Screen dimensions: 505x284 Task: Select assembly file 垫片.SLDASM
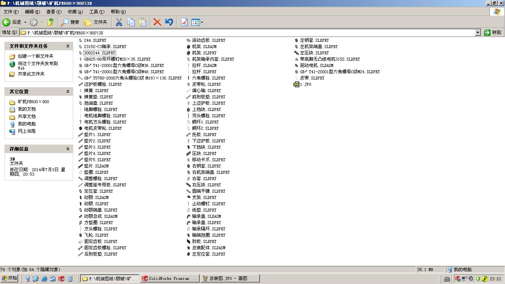pos(96,166)
